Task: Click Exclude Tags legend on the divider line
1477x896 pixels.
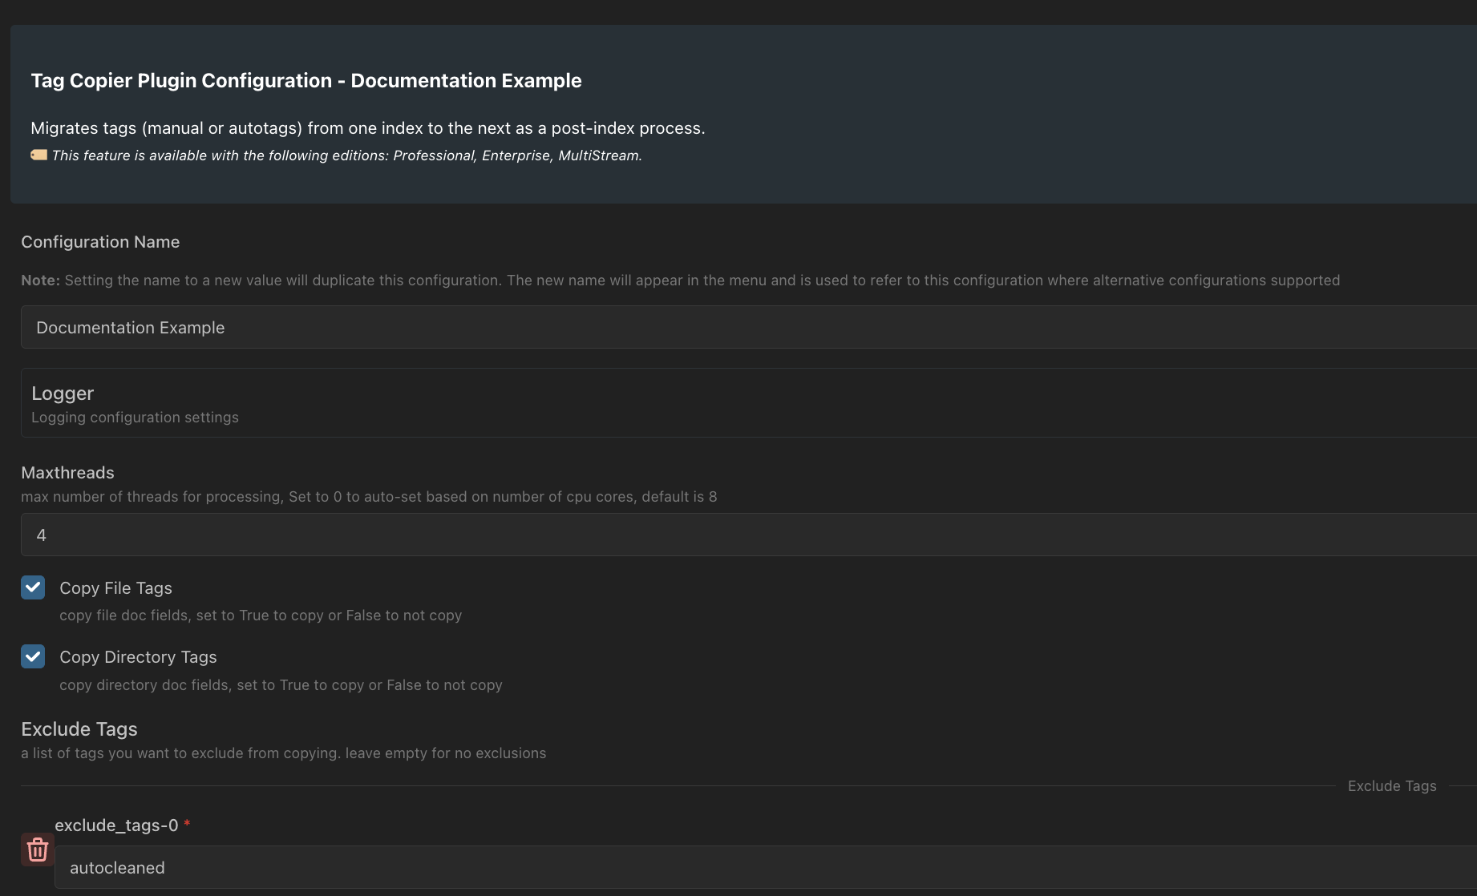Action: point(1392,786)
